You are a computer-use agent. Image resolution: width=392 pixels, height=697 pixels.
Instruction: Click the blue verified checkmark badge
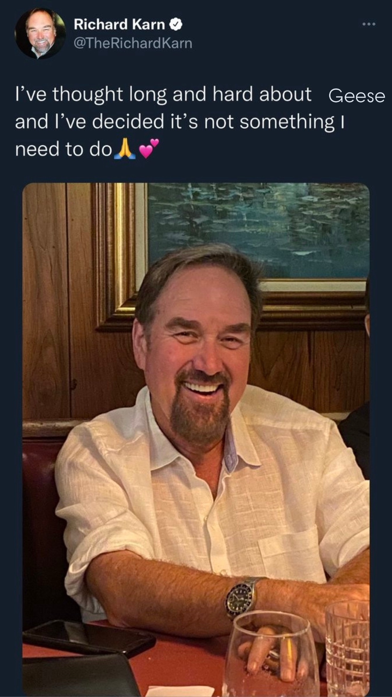(x=176, y=24)
